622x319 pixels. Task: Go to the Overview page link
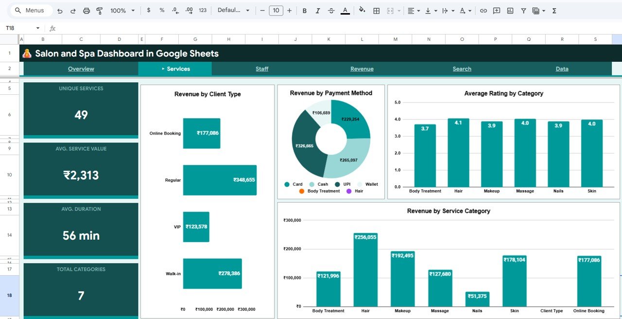81,69
